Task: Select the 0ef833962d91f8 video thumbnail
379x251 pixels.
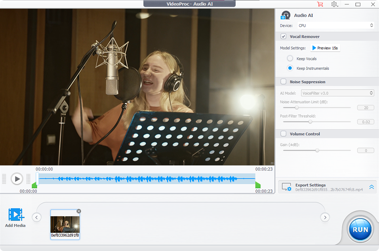Action: (x=65, y=224)
